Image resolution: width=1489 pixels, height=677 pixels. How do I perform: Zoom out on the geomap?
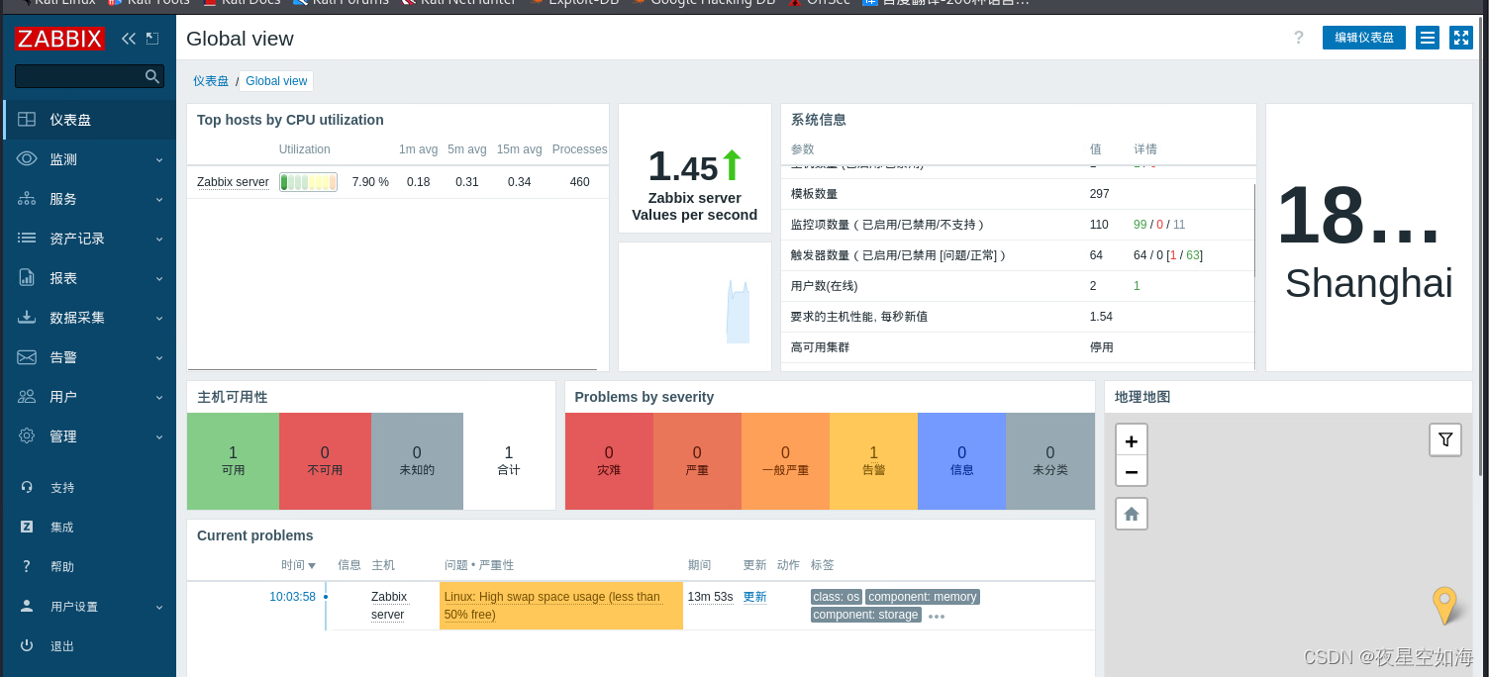click(1132, 471)
